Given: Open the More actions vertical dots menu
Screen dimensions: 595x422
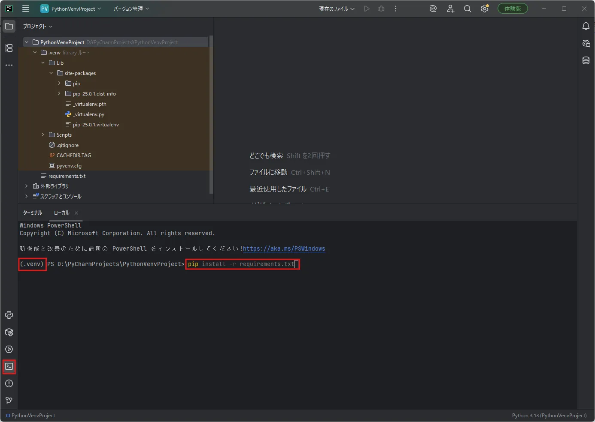Looking at the screenshot, I should [396, 9].
